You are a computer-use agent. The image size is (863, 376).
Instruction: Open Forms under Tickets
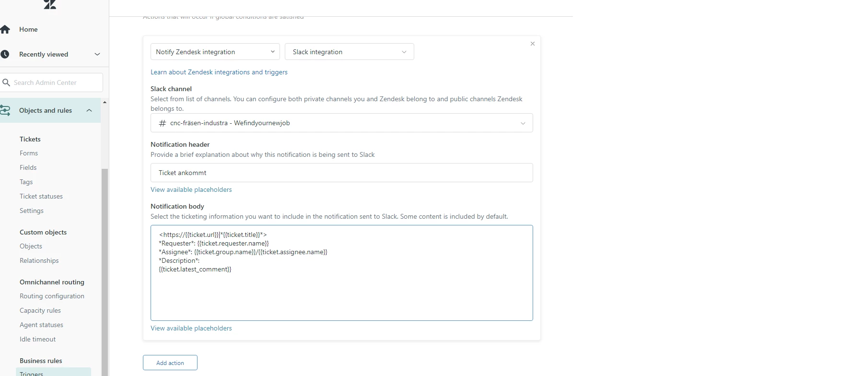[29, 153]
